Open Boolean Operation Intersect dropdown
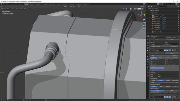The width and height of the screenshot is (180, 101). pos(157,44)
